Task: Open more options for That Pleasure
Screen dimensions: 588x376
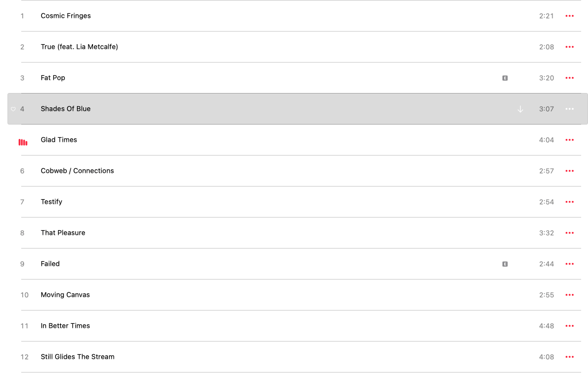Action: [570, 233]
